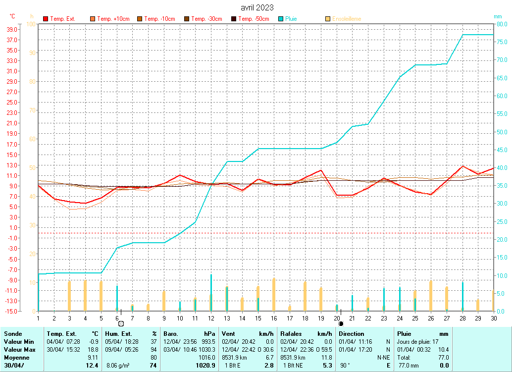
Task: Click the 'avril 2023' chart title
Action: point(256,7)
